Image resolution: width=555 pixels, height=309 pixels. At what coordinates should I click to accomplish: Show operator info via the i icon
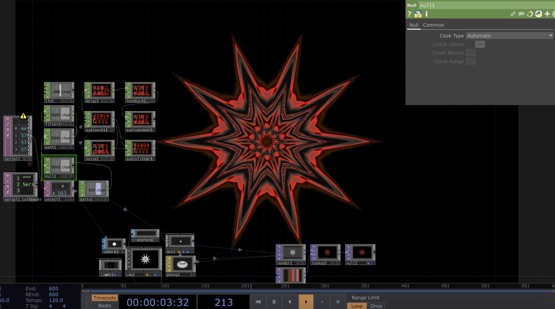coord(427,14)
